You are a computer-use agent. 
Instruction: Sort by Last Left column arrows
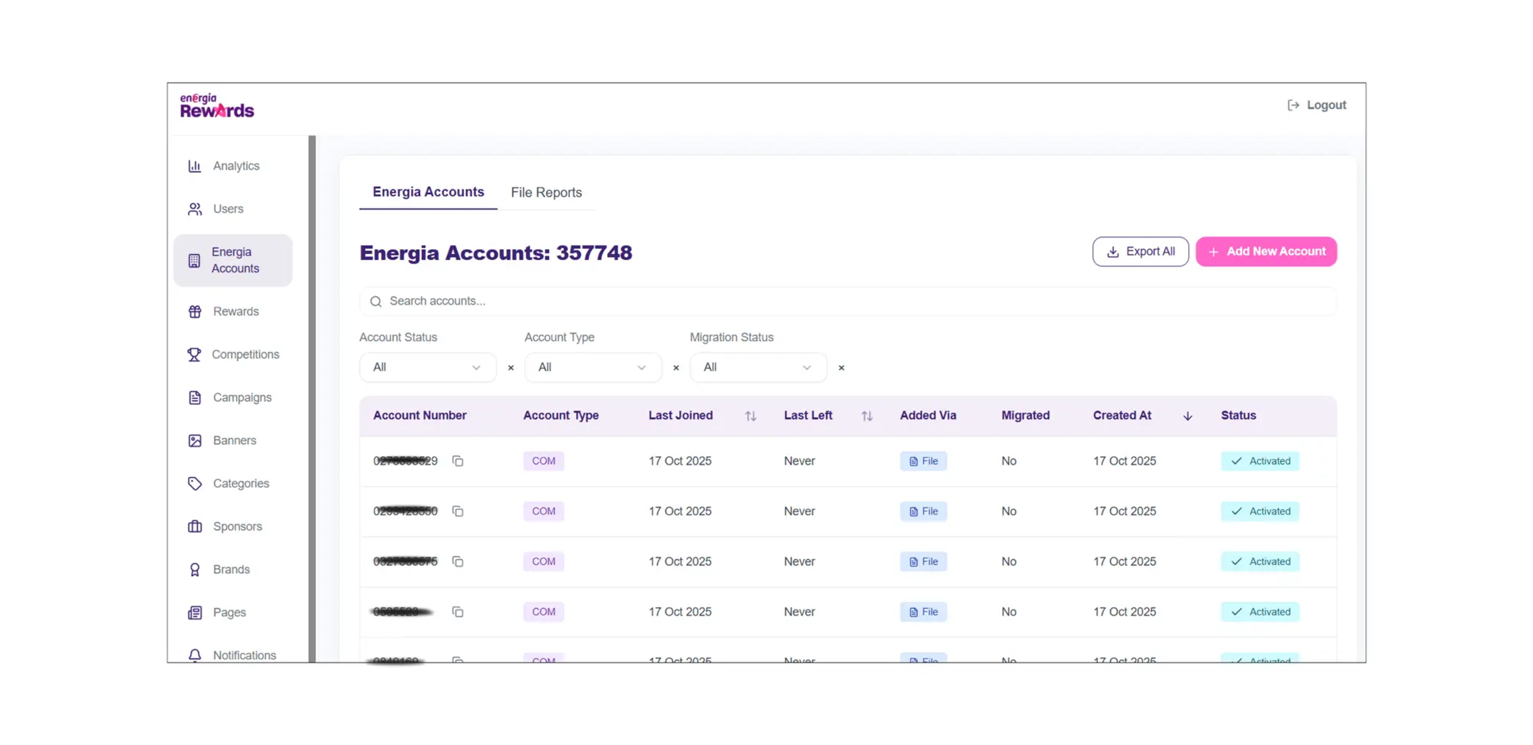click(x=867, y=416)
